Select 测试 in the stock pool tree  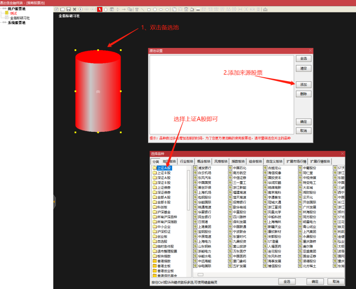click(14, 13)
